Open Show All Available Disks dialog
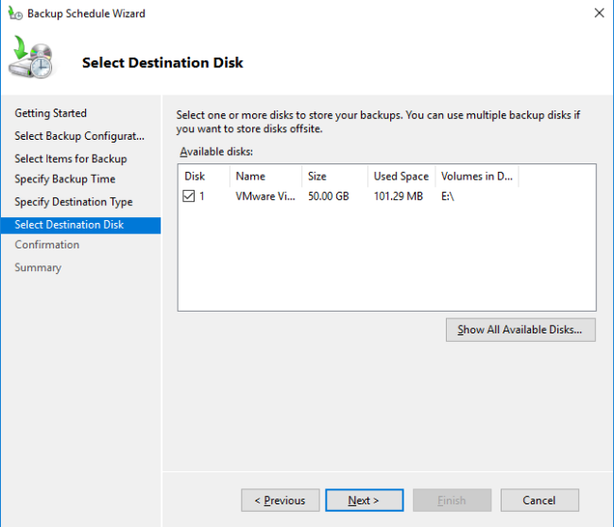 520,330
